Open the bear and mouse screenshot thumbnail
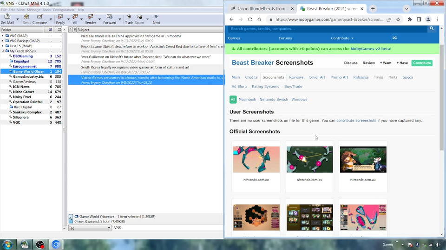This screenshot has height=250, width=446. [x=363, y=159]
